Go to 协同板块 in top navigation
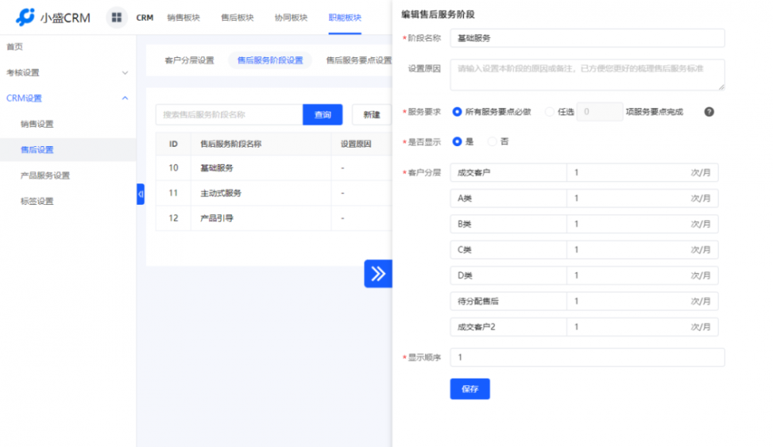 click(291, 18)
